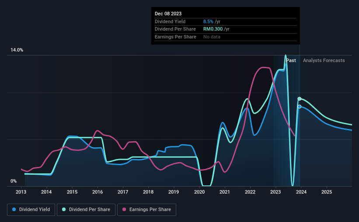Image resolution: width=359 pixels, height=222 pixels.
Task: Click the Past region label
Action: coord(291,60)
